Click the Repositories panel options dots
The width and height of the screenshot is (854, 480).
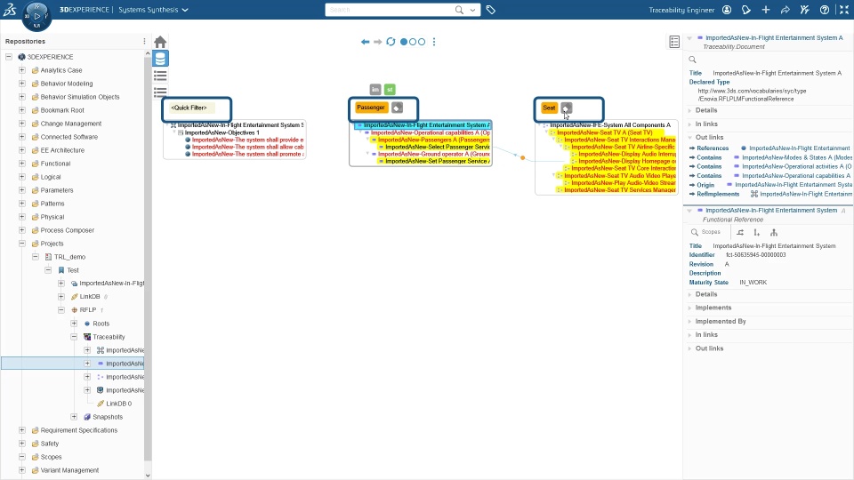(x=144, y=42)
